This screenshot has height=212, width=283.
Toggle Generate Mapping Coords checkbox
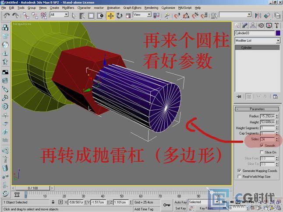239,170
